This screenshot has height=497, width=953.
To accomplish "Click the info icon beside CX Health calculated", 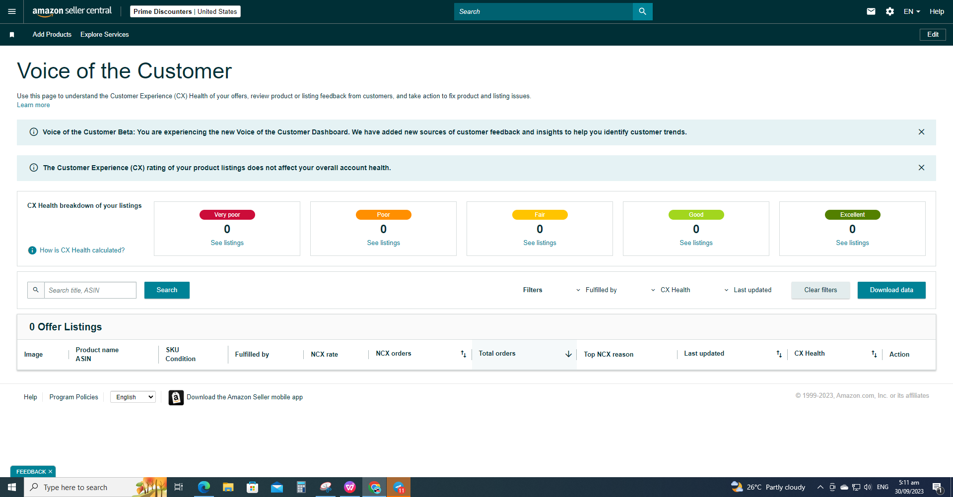I will tap(32, 250).
